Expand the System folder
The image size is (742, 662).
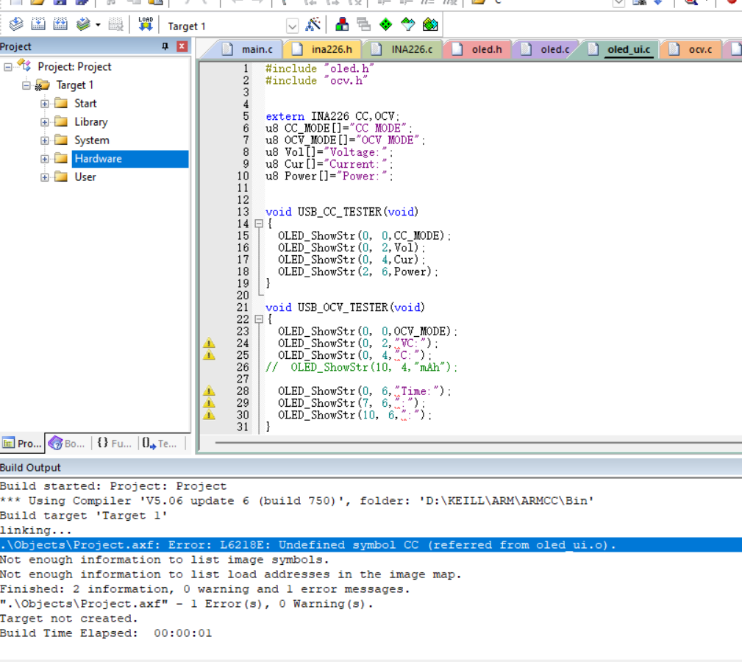point(44,141)
